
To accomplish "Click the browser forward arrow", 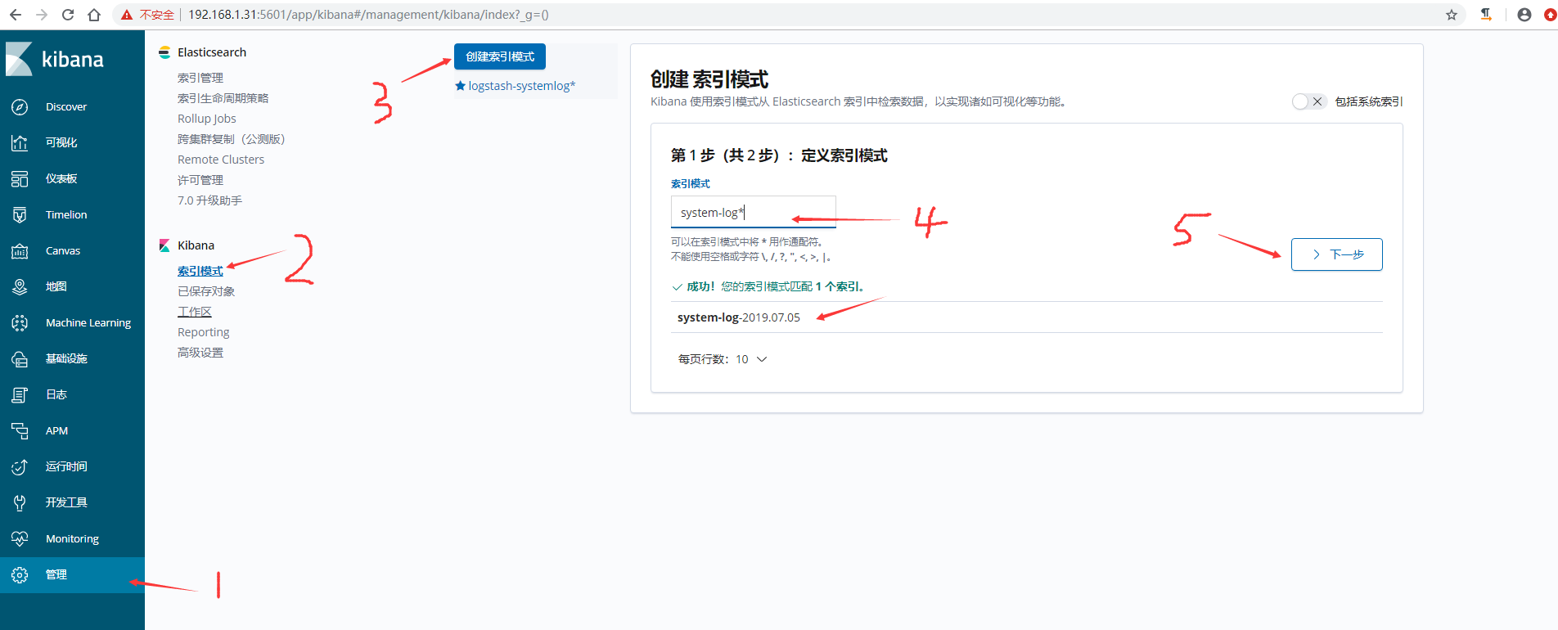I will pyautogui.click(x=42, y=15).
